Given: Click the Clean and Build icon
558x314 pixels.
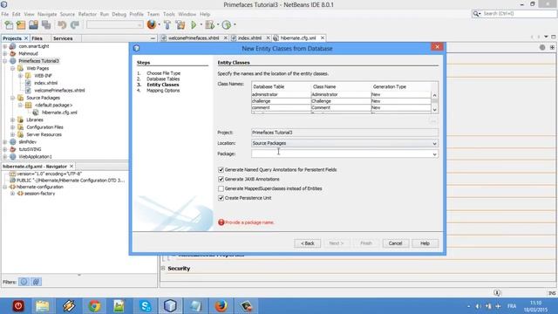Looking at the screenshot, I should tap(180, 25).
